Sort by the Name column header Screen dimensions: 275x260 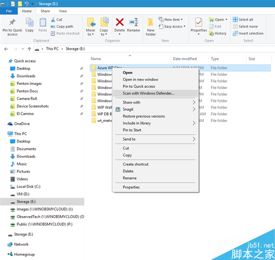coord(96,59)
